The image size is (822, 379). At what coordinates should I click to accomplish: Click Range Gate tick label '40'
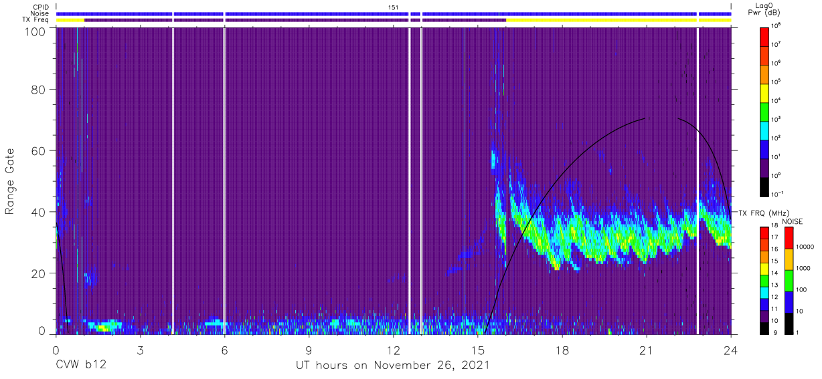[37, 212]
